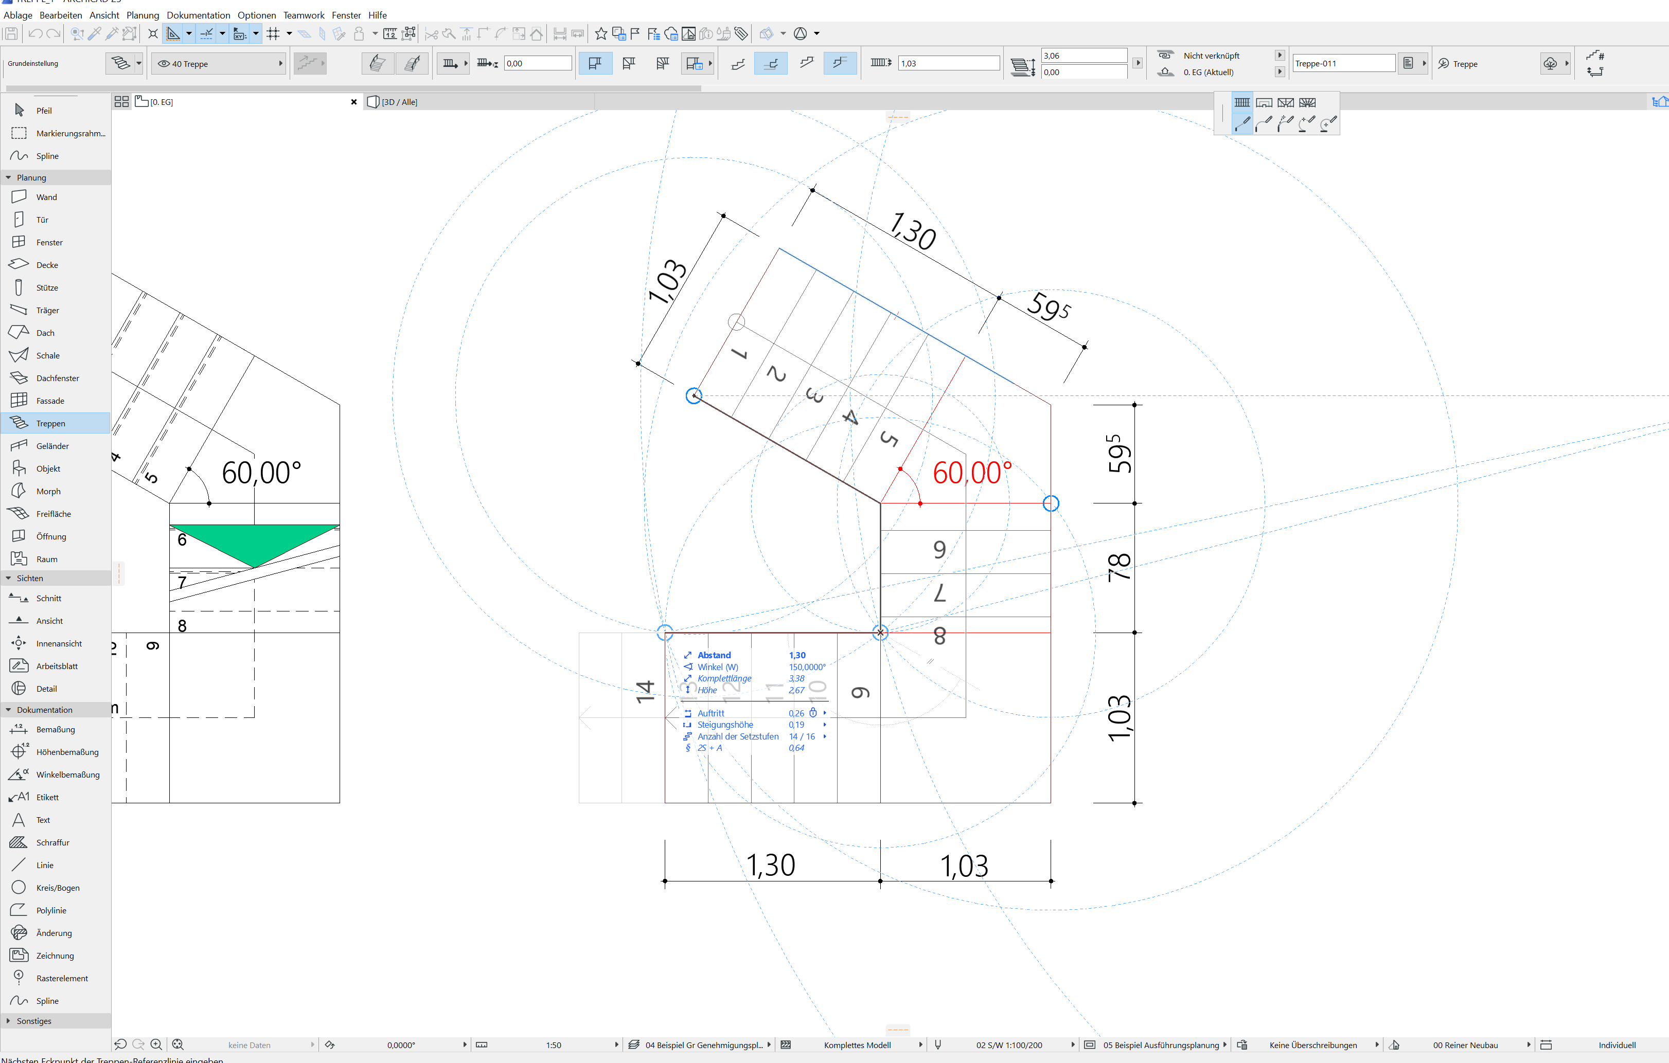1669x1063 pixels.
Task: Open the Komplettes Modell selector
Action: 857,1045
